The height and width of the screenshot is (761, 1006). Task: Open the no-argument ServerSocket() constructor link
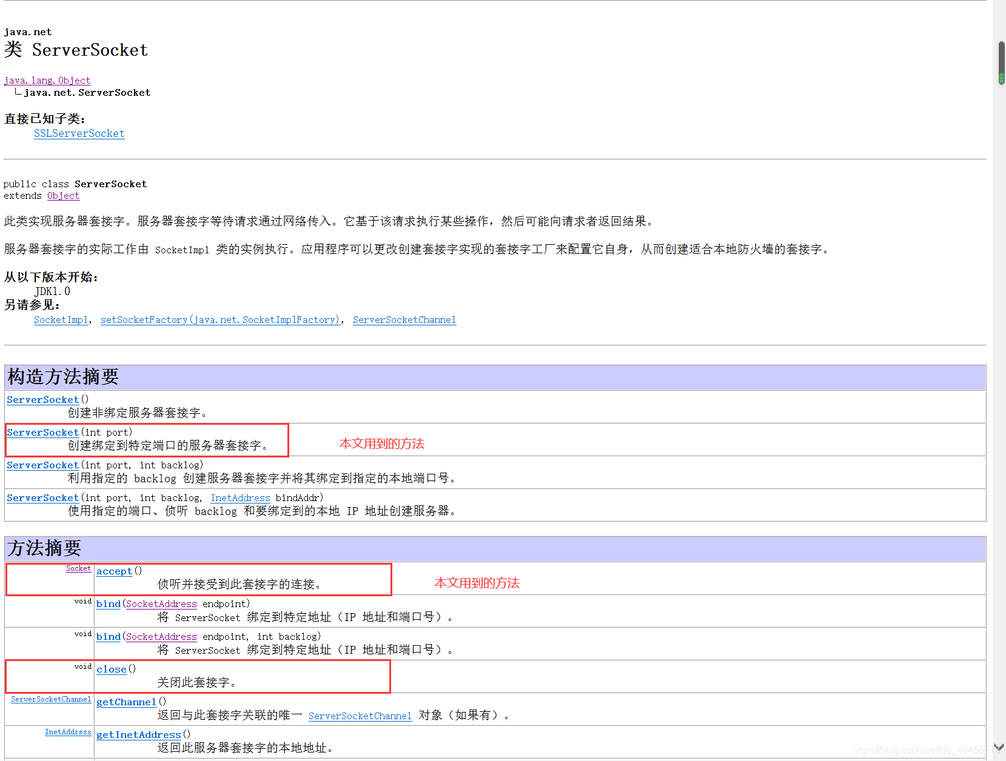click(43, 400)
